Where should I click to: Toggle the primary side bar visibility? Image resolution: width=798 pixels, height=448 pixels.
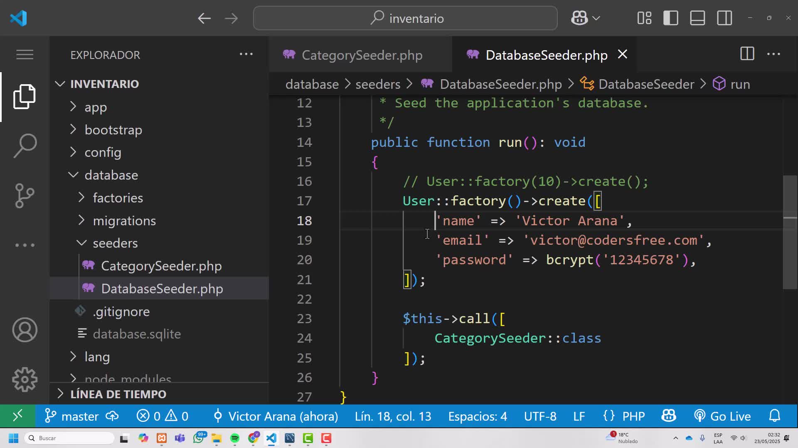point(671,18)
